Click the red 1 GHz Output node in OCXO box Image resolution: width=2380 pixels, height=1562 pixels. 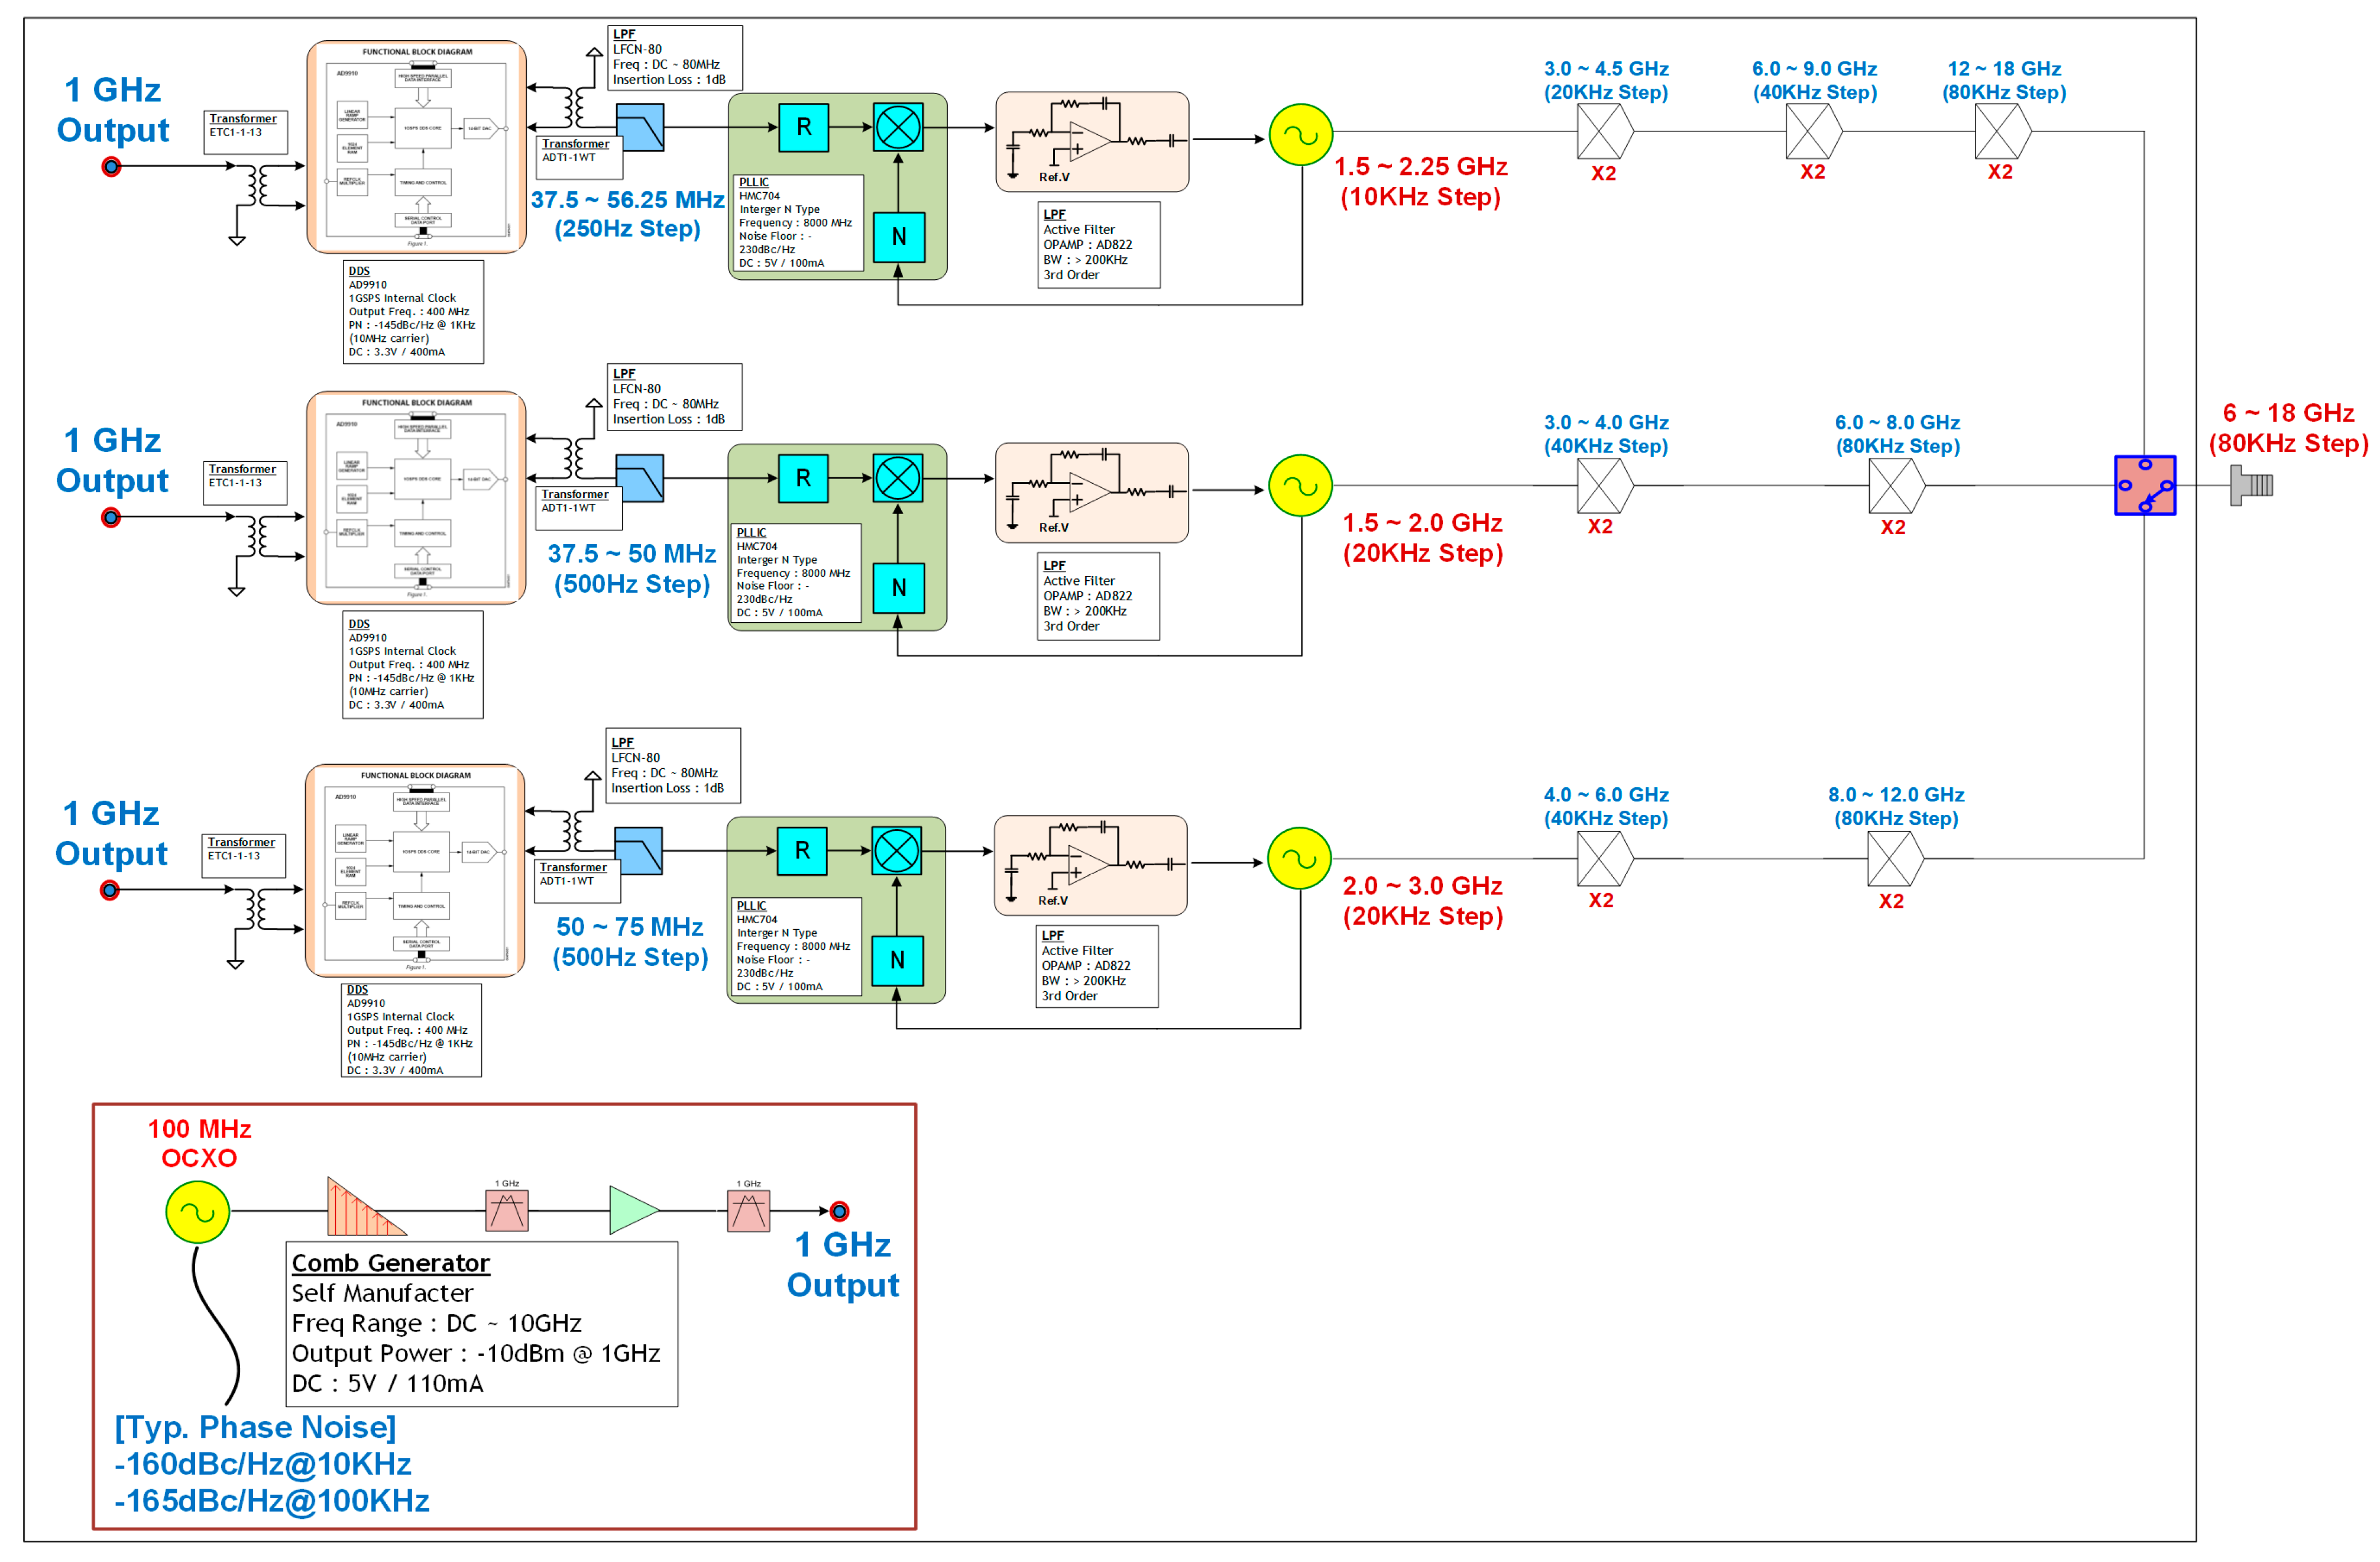click(x=840, y=1211)
